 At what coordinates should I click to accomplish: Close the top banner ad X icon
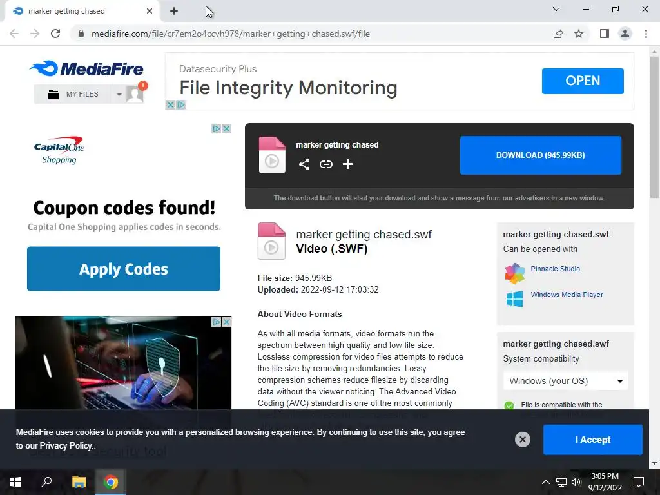(170, 105)
